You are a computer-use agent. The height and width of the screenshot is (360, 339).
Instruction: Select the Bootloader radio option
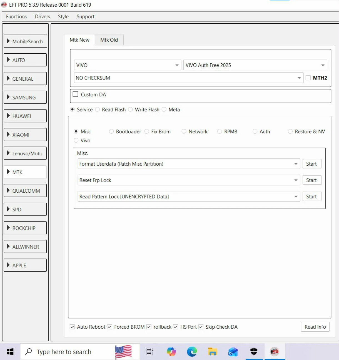point(111,131)
